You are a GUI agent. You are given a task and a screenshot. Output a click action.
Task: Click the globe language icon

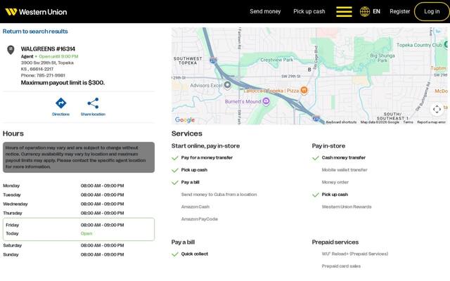[x=365, y=12]
